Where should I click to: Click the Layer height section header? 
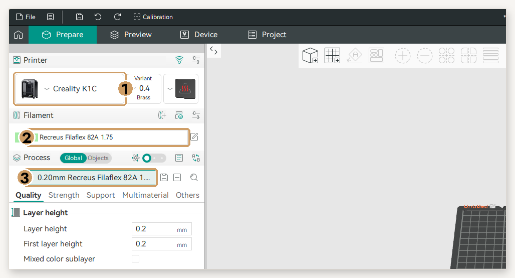pyautogui.click(x=45, y=213)
